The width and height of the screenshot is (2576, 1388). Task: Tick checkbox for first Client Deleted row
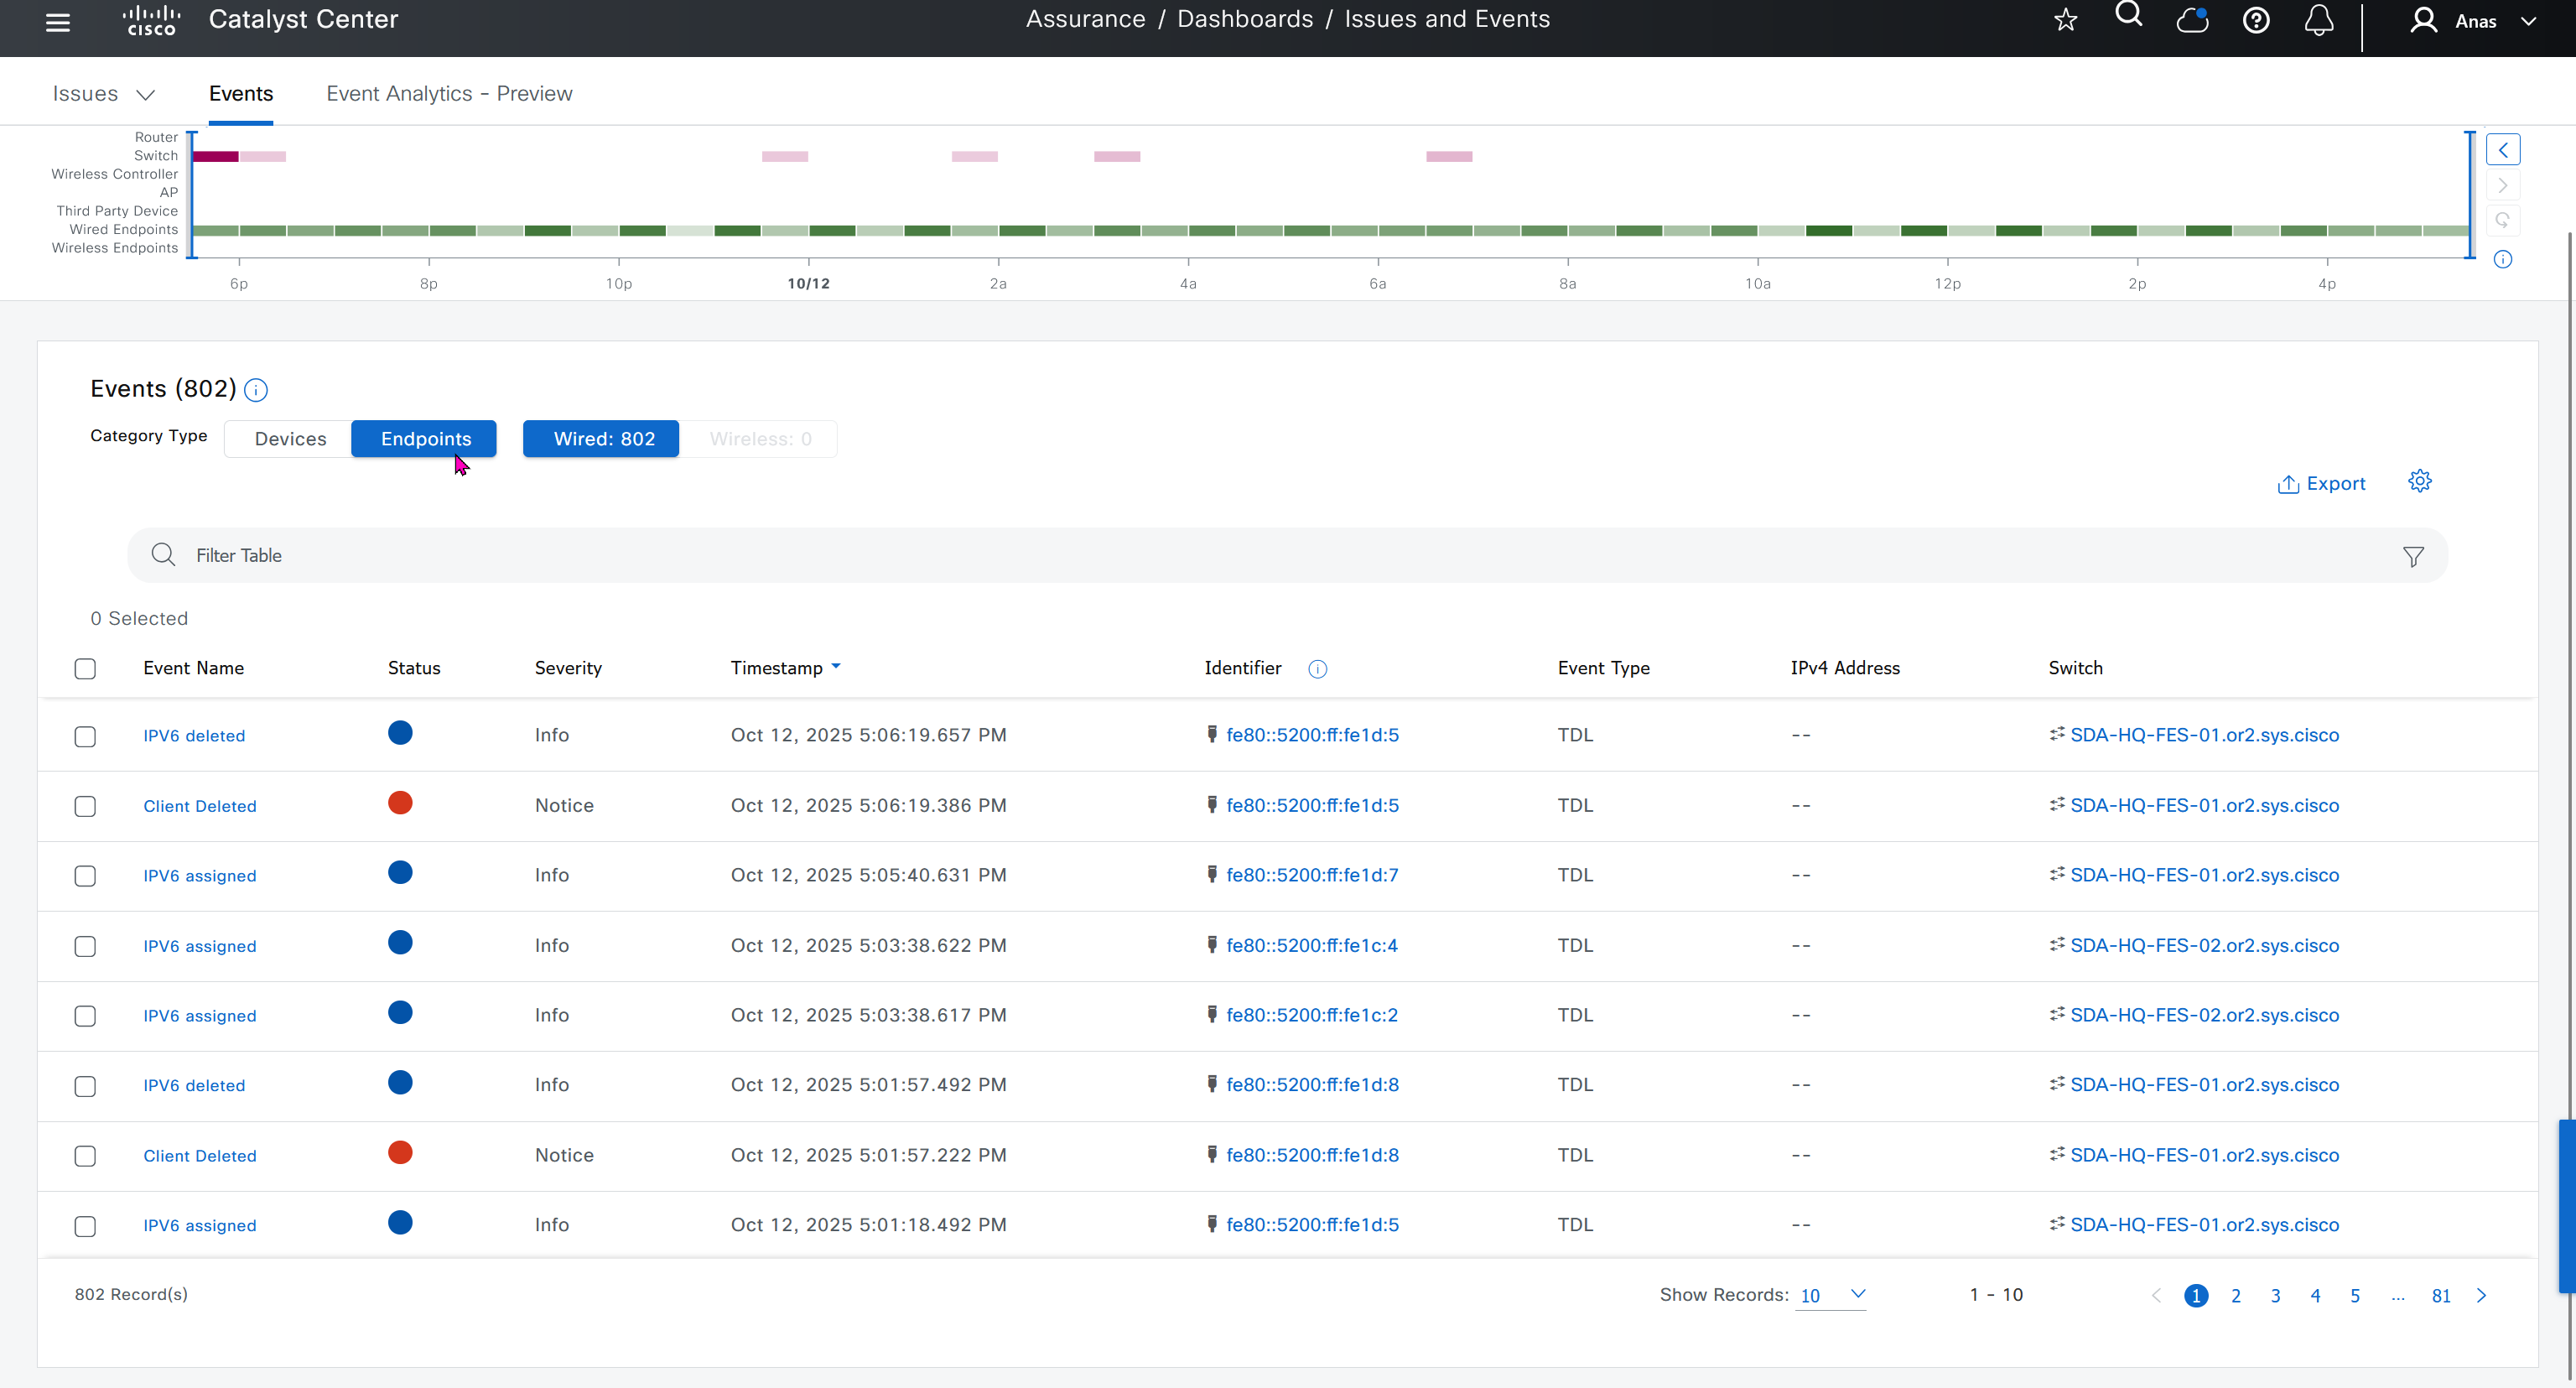[85, 806]
